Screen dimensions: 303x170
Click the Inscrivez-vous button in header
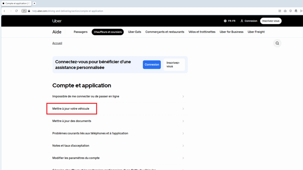pyautogui.click(x=271, y=21)
